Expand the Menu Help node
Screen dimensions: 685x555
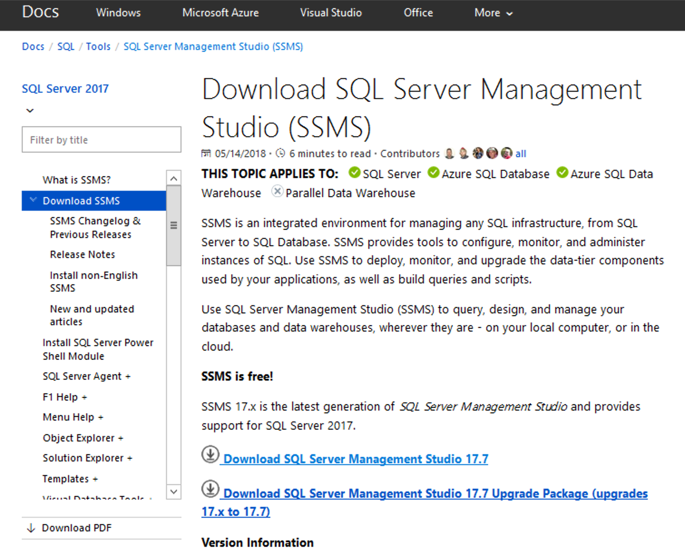pos(101,417)
